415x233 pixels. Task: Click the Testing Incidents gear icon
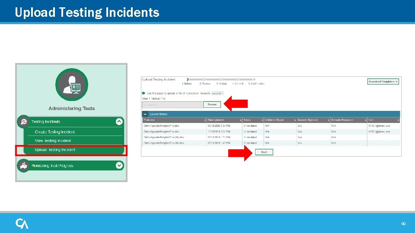[23, 122]
